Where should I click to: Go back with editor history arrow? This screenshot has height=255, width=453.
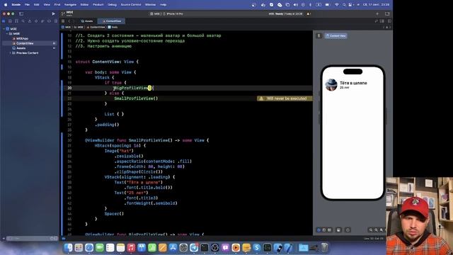click(x=69, y=21)
